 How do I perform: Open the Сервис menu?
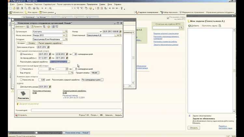(x=102, y=4)
